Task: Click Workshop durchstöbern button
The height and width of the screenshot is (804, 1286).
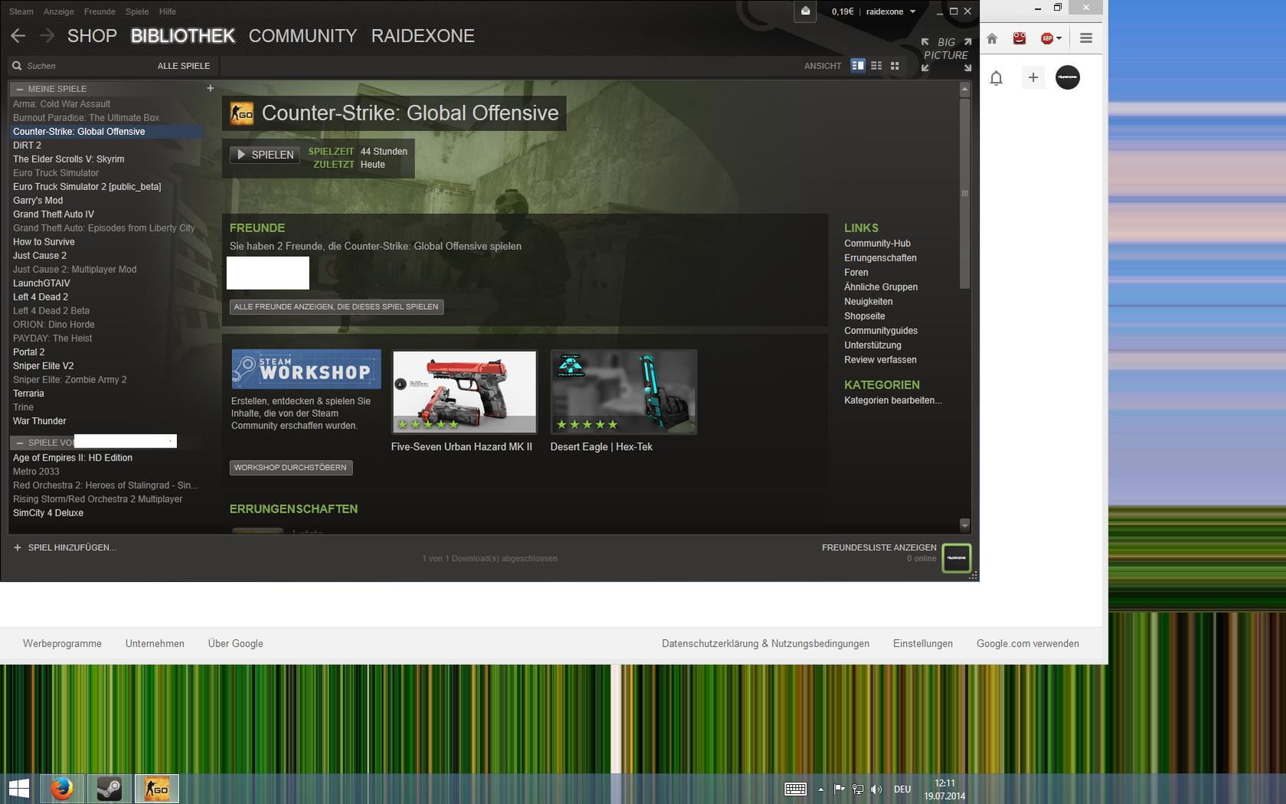Action: [291, 468]
